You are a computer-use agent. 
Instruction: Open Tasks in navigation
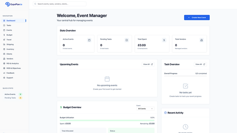(14, 25)
